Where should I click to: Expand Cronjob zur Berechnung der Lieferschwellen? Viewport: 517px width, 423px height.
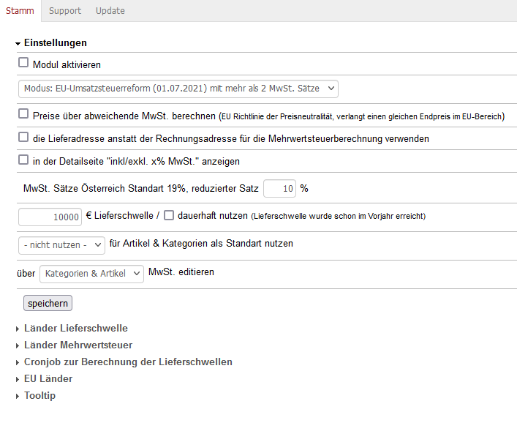(127, 362)
